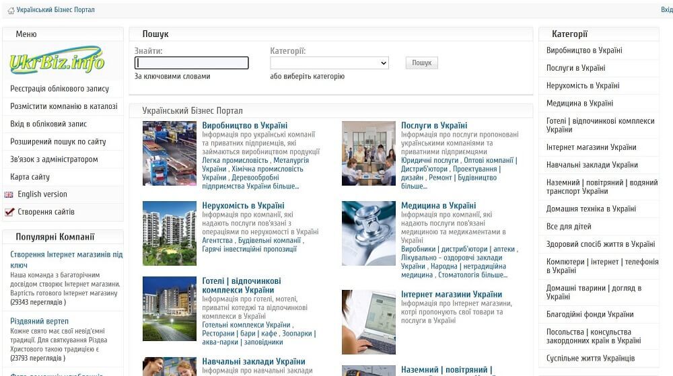This screenshot has height=376, width=673.
Task: Open the Категорії dropdown in search
Action: click(x=329, y=63)
